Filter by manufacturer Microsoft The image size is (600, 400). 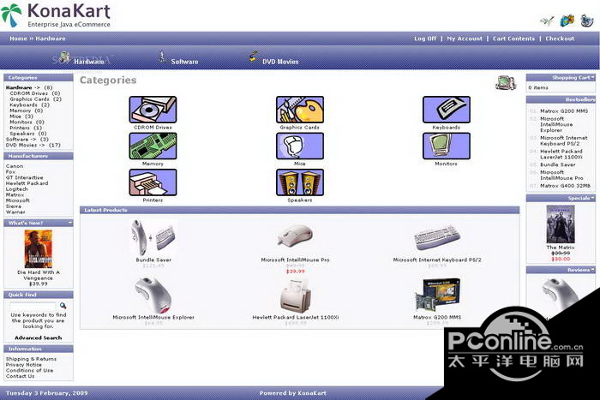tap(18, 200)
